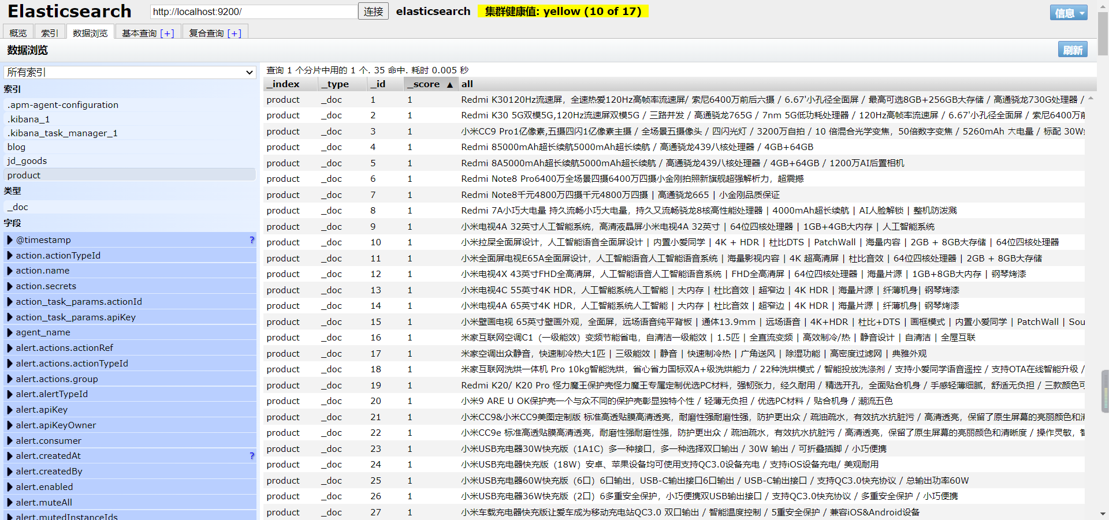Click the action_task_params.apiKey field name
This screenshot has width=1109, height=520.
[76, 317]
